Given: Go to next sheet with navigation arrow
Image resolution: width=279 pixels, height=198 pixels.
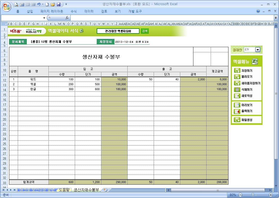Looking at the screenshot, I should click(11, 190).
